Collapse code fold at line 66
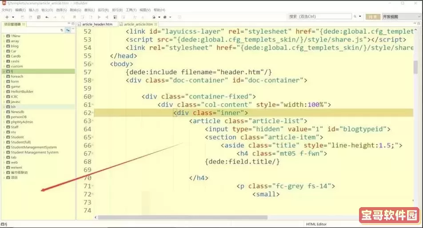 92,145
